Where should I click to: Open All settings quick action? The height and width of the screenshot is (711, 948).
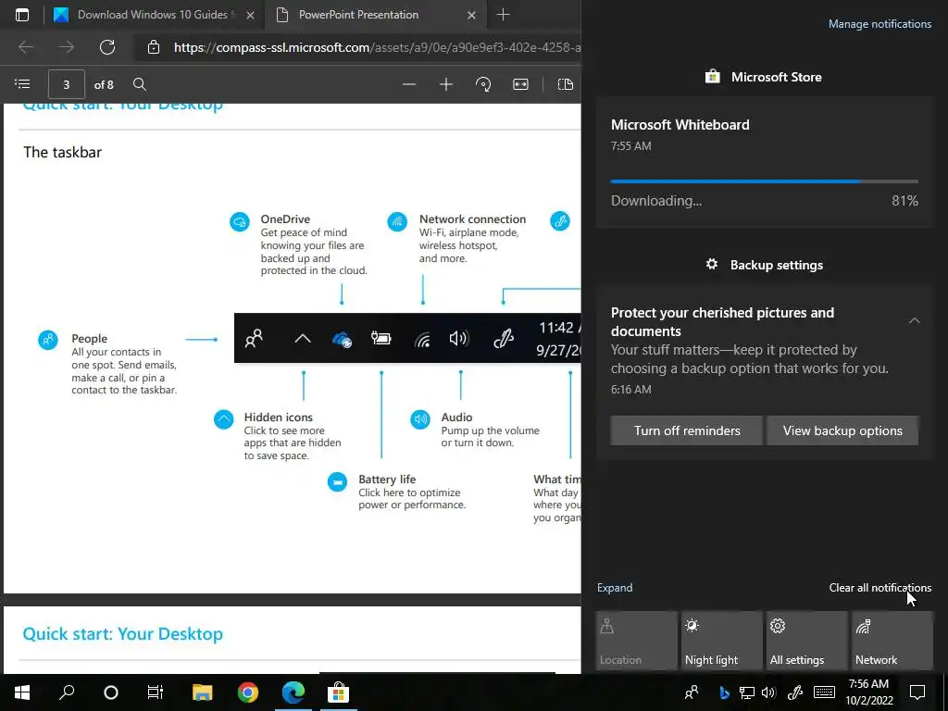[x=806, y=641]
